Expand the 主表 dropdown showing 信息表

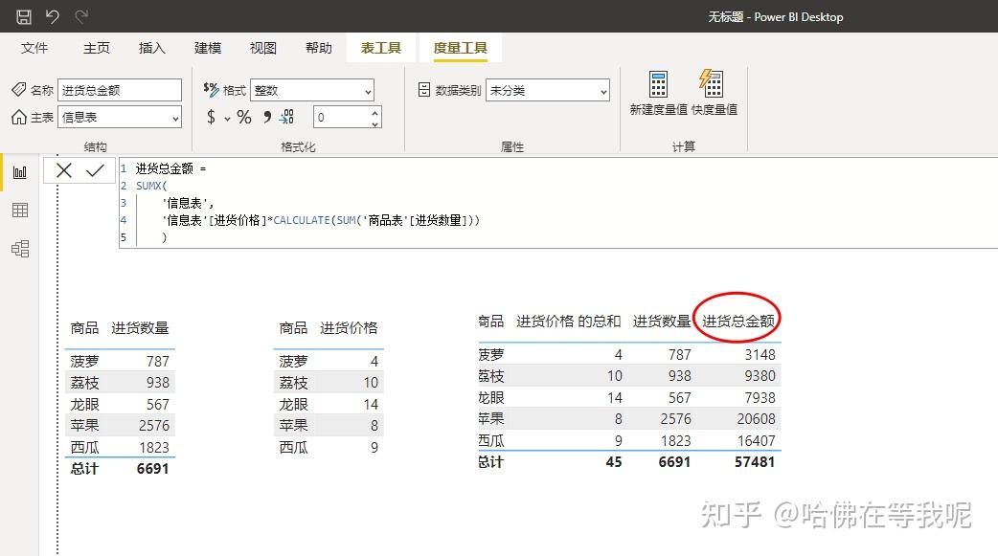(171, 116)
